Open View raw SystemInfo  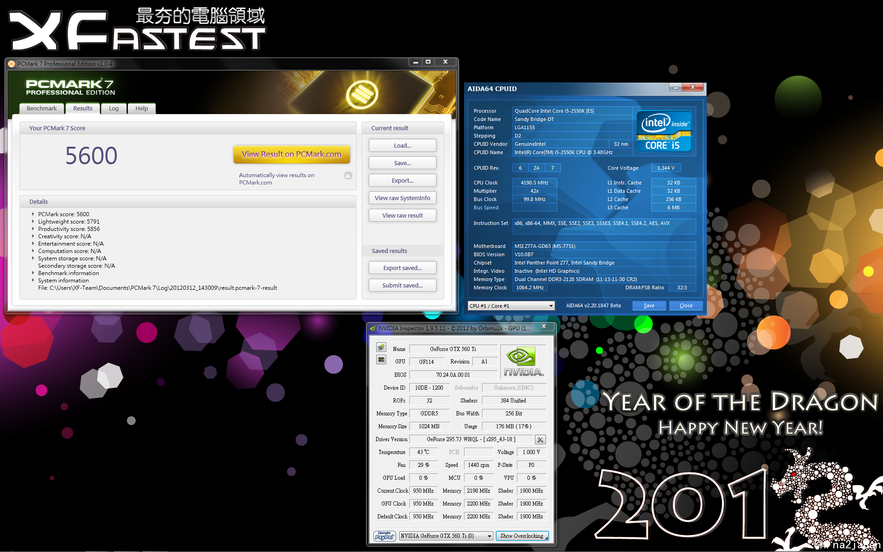pos(402,198)
